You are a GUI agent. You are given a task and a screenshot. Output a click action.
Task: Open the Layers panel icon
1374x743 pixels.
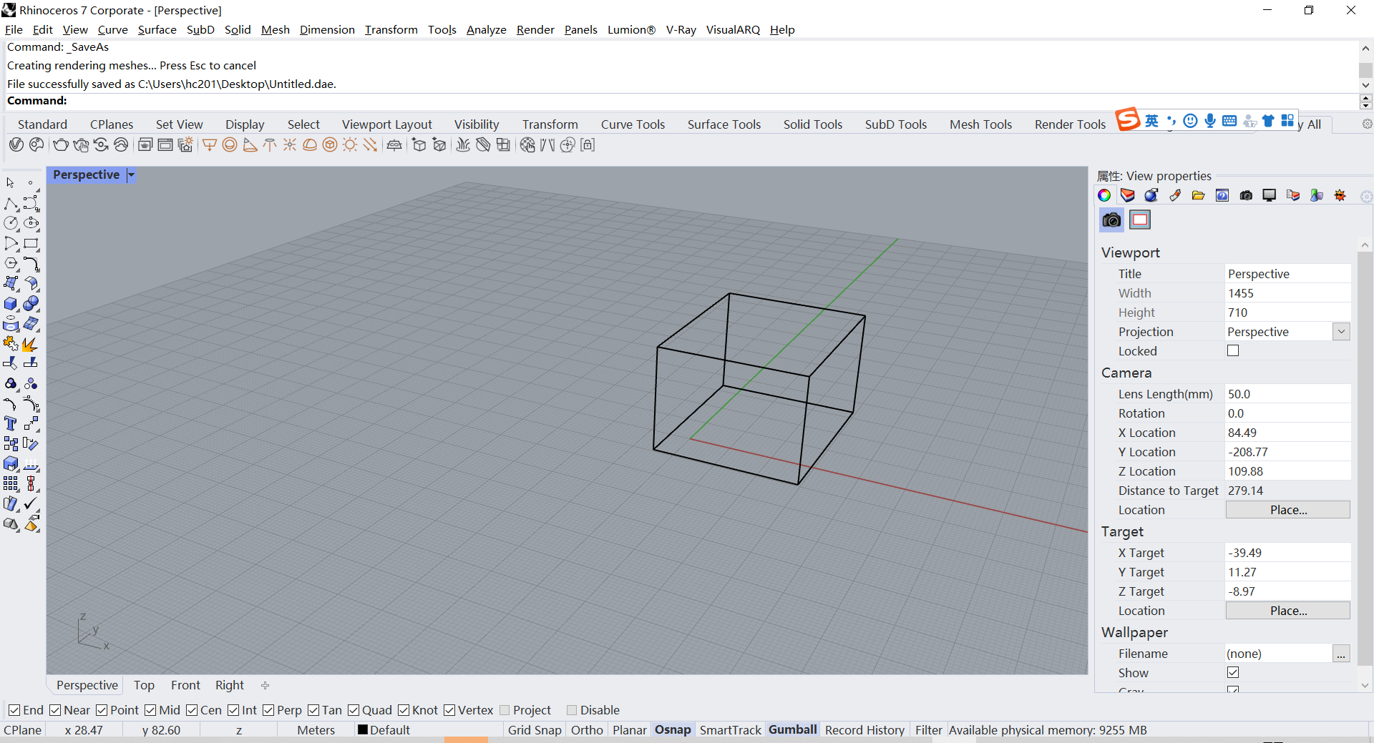(1128, 195)
